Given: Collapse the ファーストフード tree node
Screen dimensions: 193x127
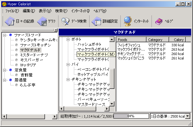Looking at the screenshot, I should coord(4,35).
